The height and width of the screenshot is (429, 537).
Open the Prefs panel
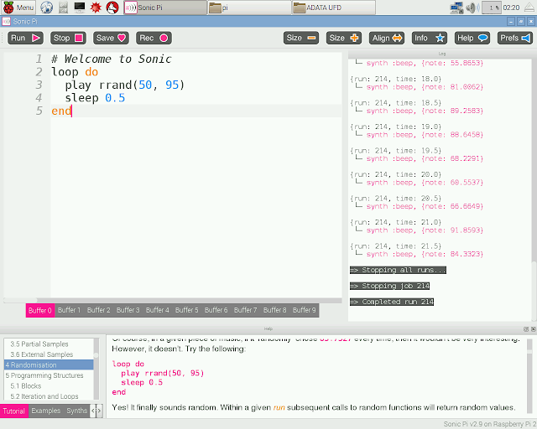[x=515, y=38]
